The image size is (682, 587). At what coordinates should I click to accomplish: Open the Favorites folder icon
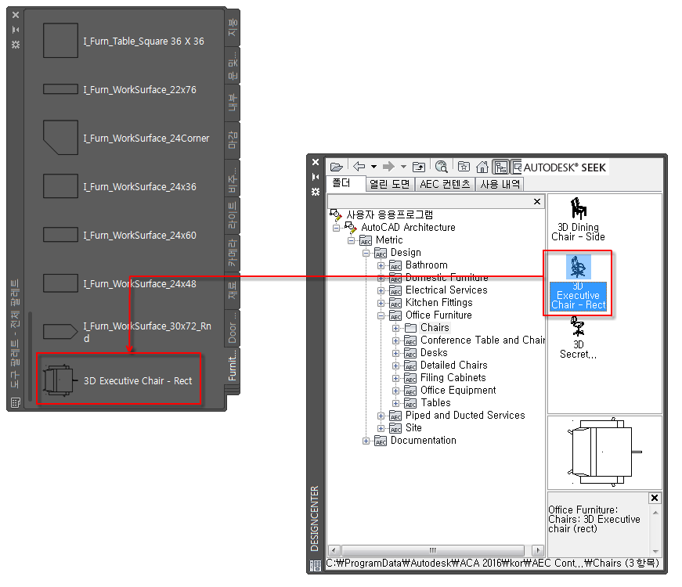click(464, 167)
